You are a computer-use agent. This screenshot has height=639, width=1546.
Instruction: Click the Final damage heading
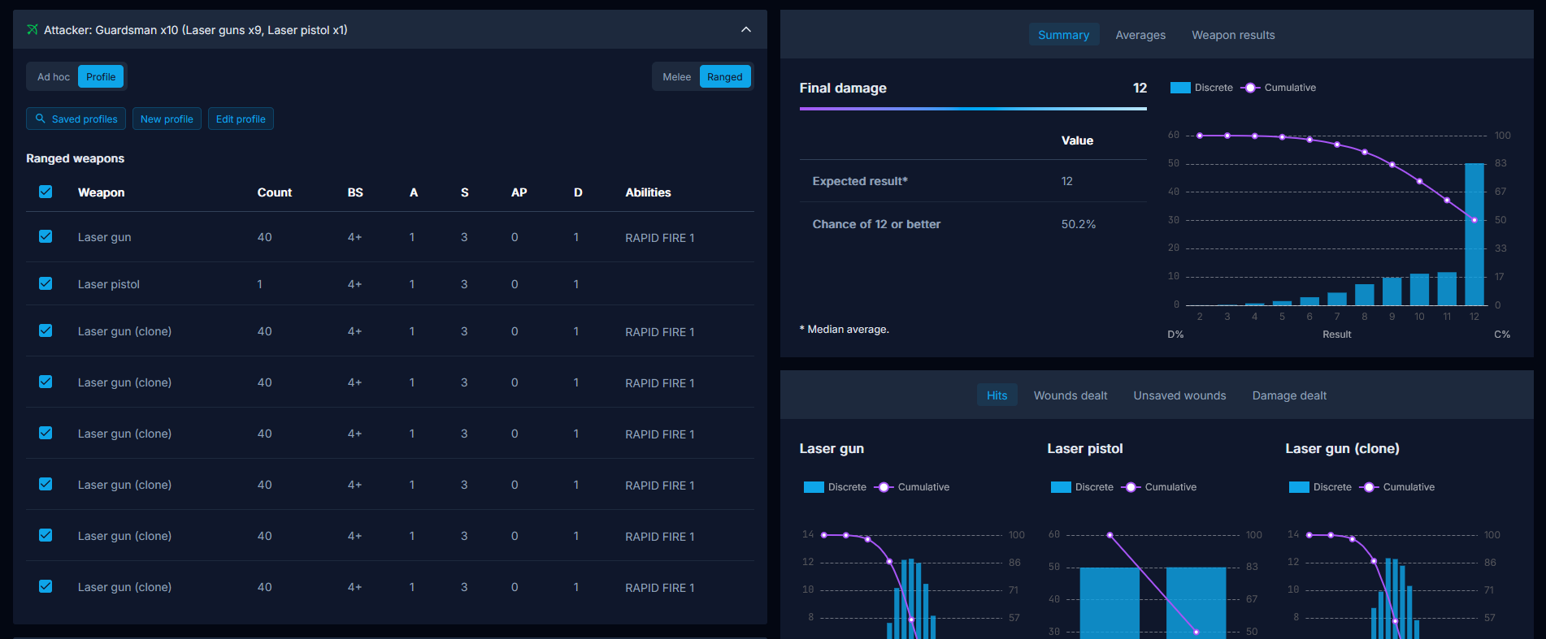pos(843,88)
